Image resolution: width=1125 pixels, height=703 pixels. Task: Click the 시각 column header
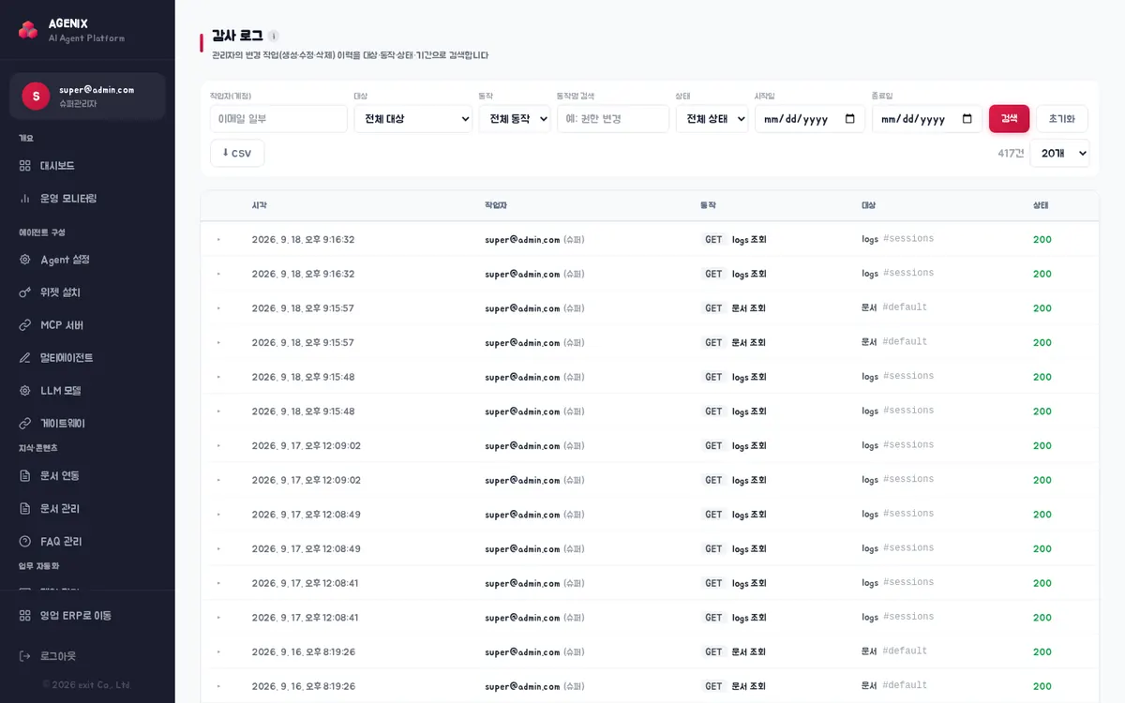click(259, 205)
